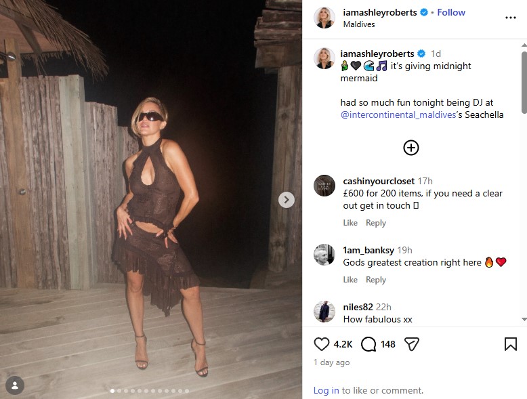Viewport: 527px width, 399px height.
Task: Open iamashleyroberts profile picture in header
Action: 324,18
